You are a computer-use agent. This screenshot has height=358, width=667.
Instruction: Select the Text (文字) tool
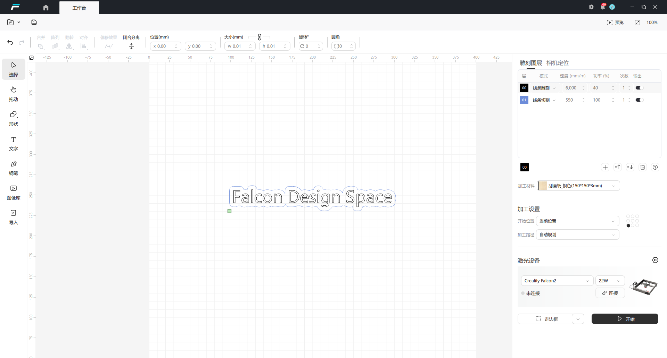click(14, 143)
